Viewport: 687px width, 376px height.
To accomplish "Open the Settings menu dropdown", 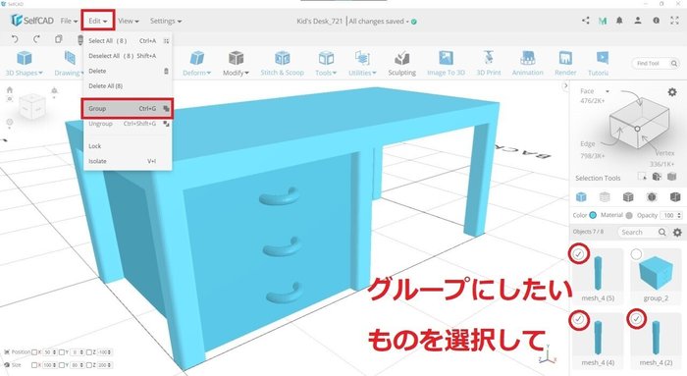I will pos(166,21).
